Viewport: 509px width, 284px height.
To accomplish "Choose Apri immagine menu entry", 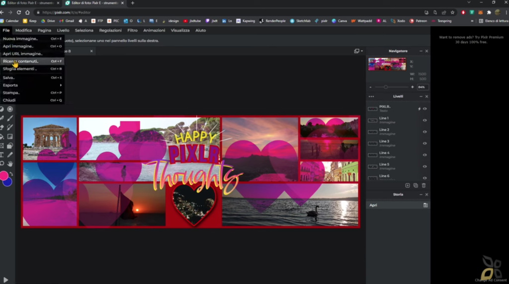I will [32, 46].
